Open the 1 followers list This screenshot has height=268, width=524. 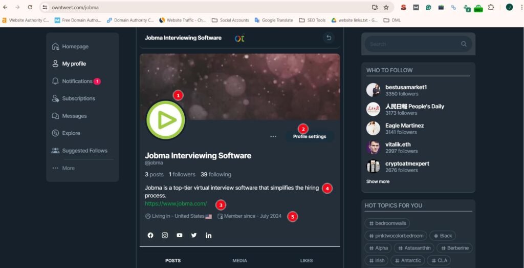point(182,174)
